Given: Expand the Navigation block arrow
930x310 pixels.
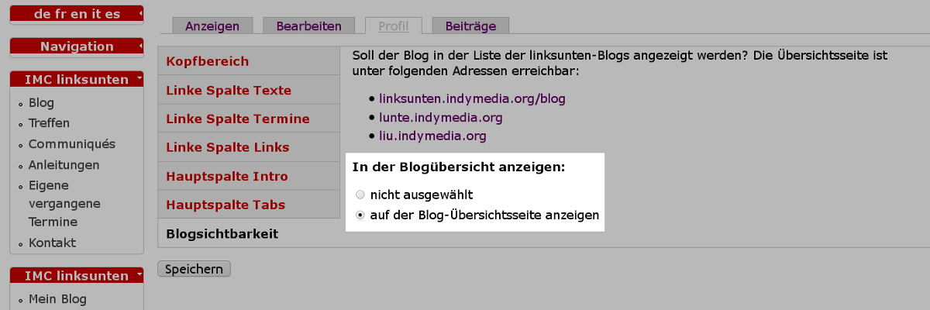Looking at the screenshot, I should (140, 46).
